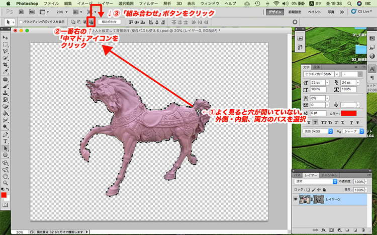Toggle lock position icon

tap(319, 190)
